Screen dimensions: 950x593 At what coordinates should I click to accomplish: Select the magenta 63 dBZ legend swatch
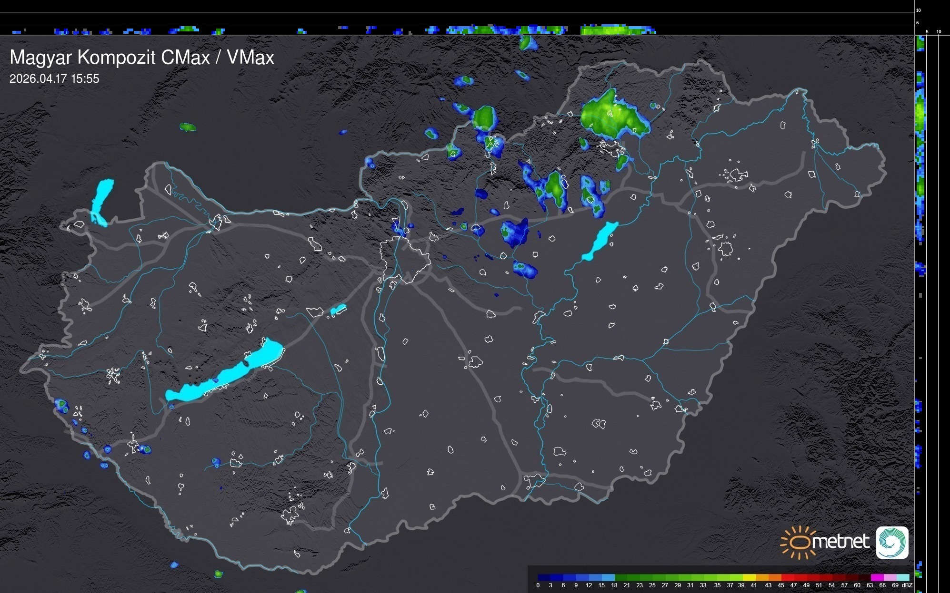(877, 577)
